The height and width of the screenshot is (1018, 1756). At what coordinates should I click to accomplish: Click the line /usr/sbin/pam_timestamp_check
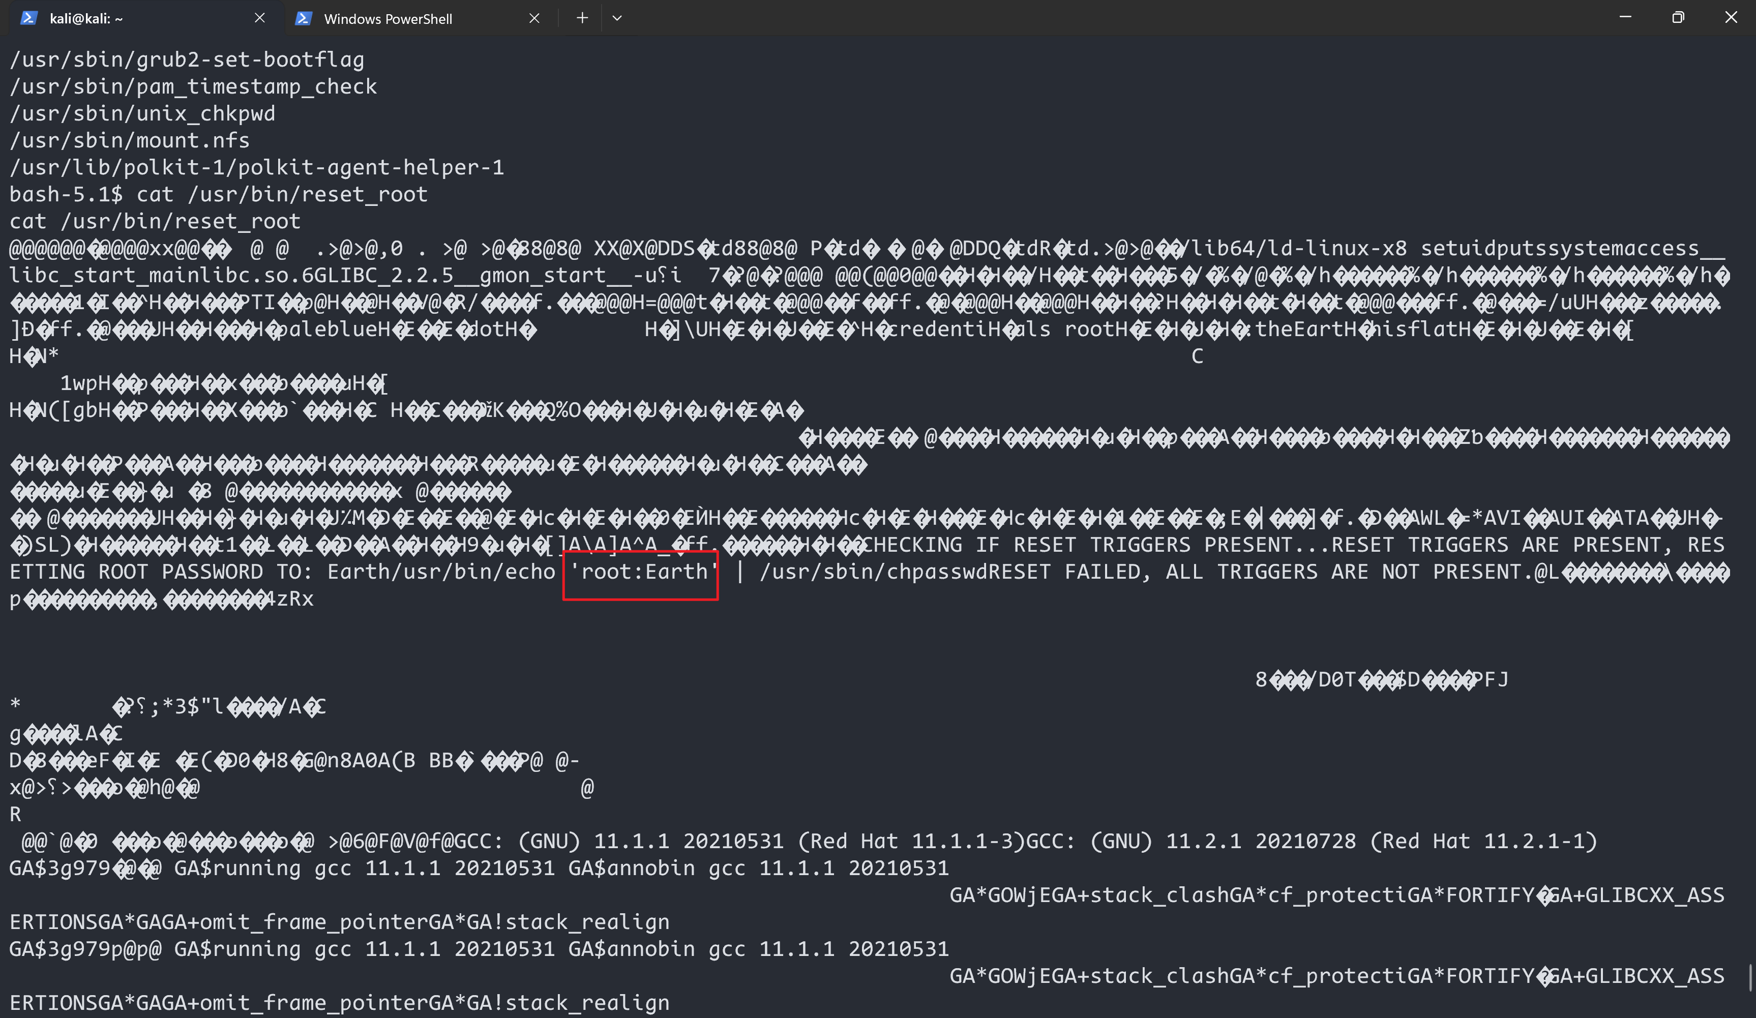(x=193, y=86)
